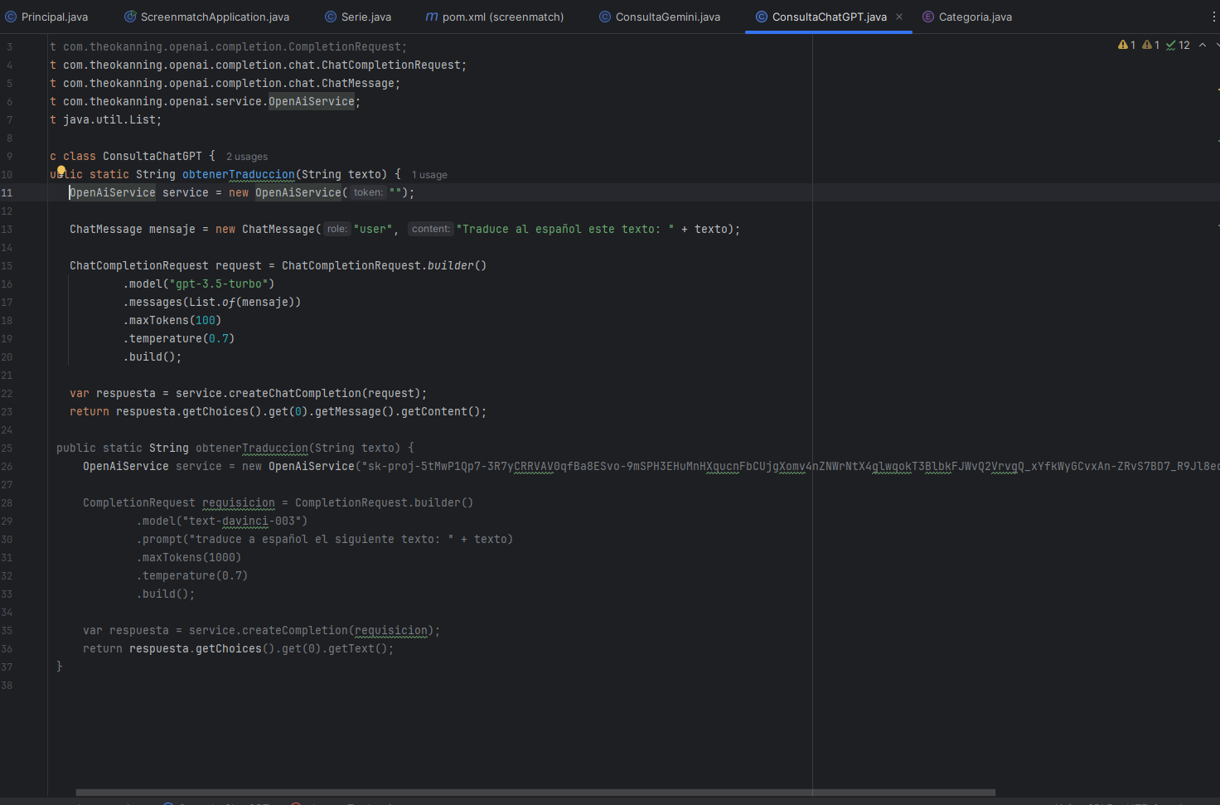Click the horizontal scrollbar at editor bottom
This screenshot has height=805, width=1220.
click(x=535, y=793)
